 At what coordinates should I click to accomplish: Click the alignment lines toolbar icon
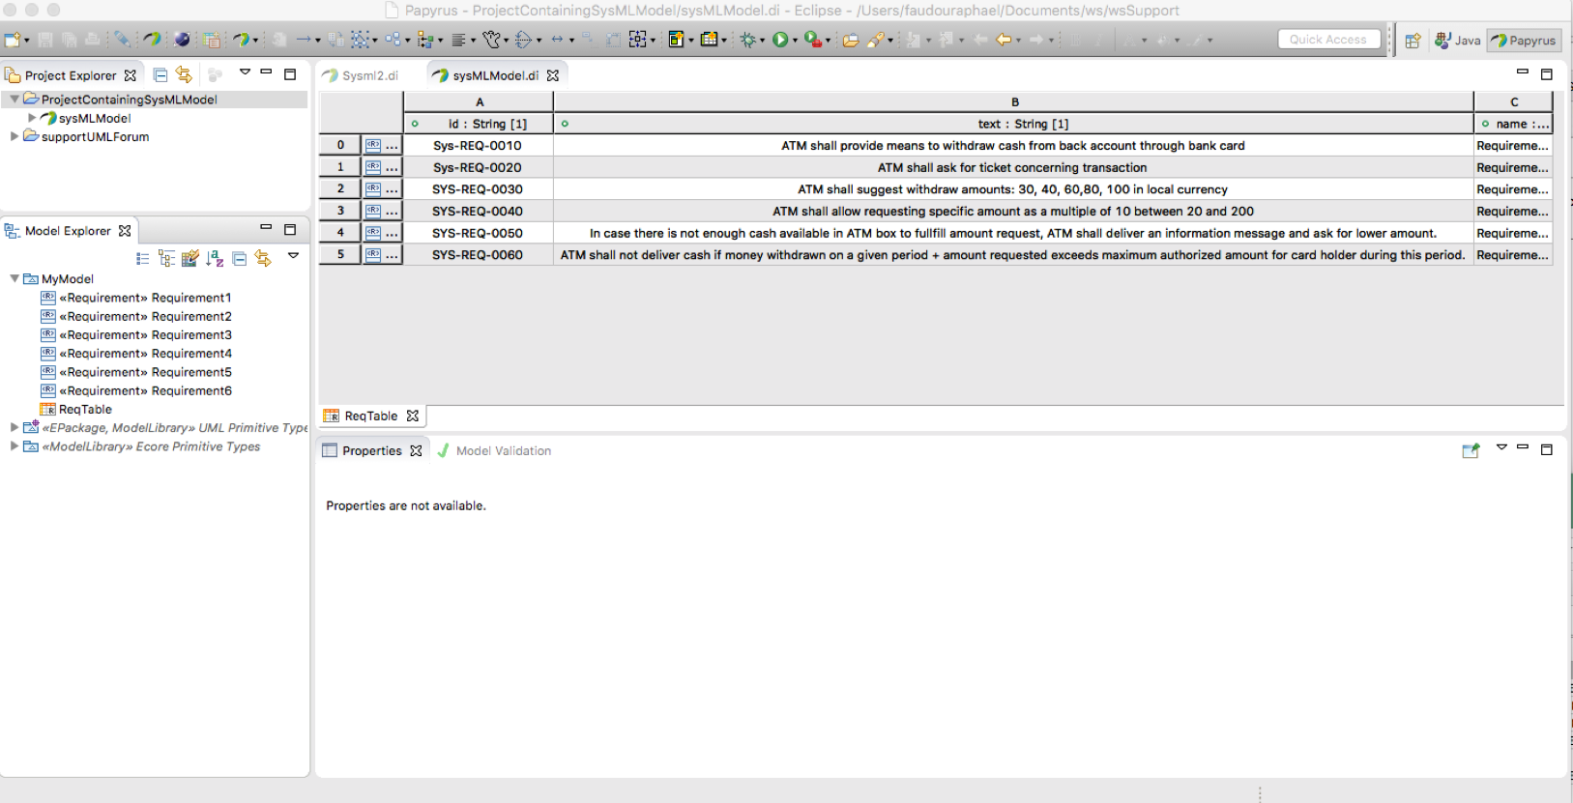pos(458,40)
